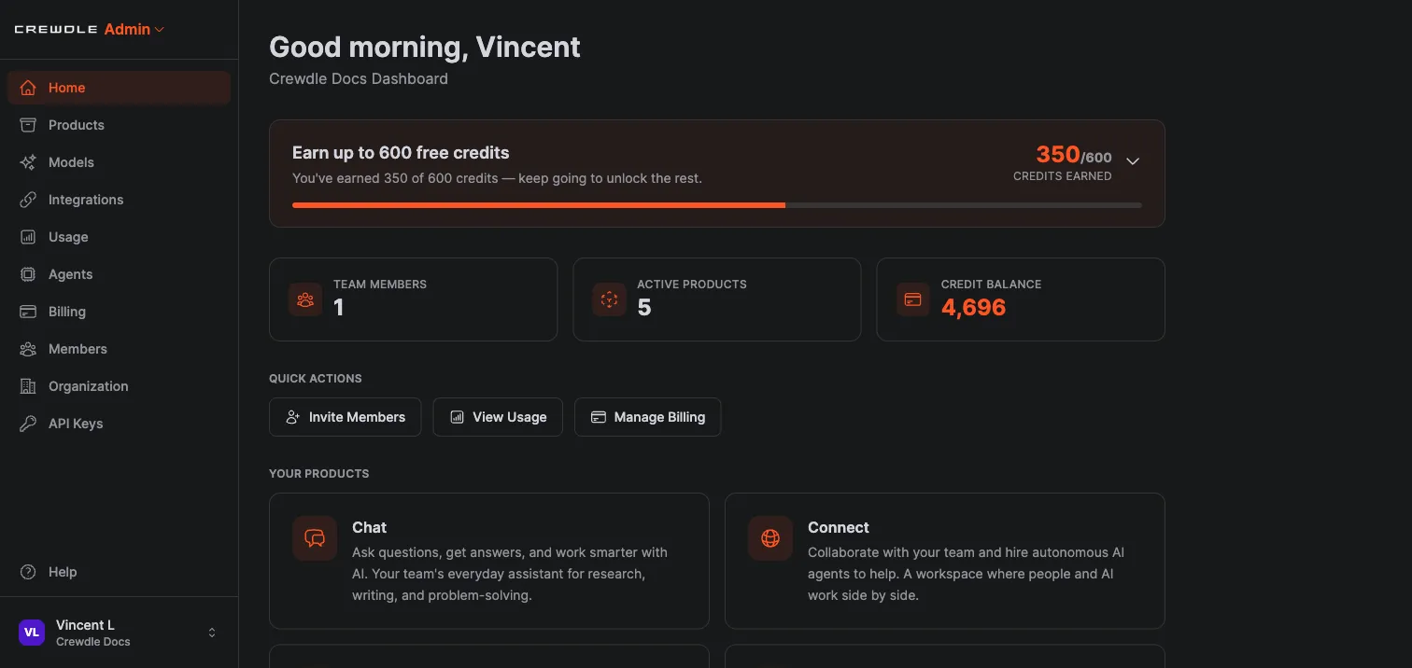Click the Help question-mark icon

[x=29, y=572]
